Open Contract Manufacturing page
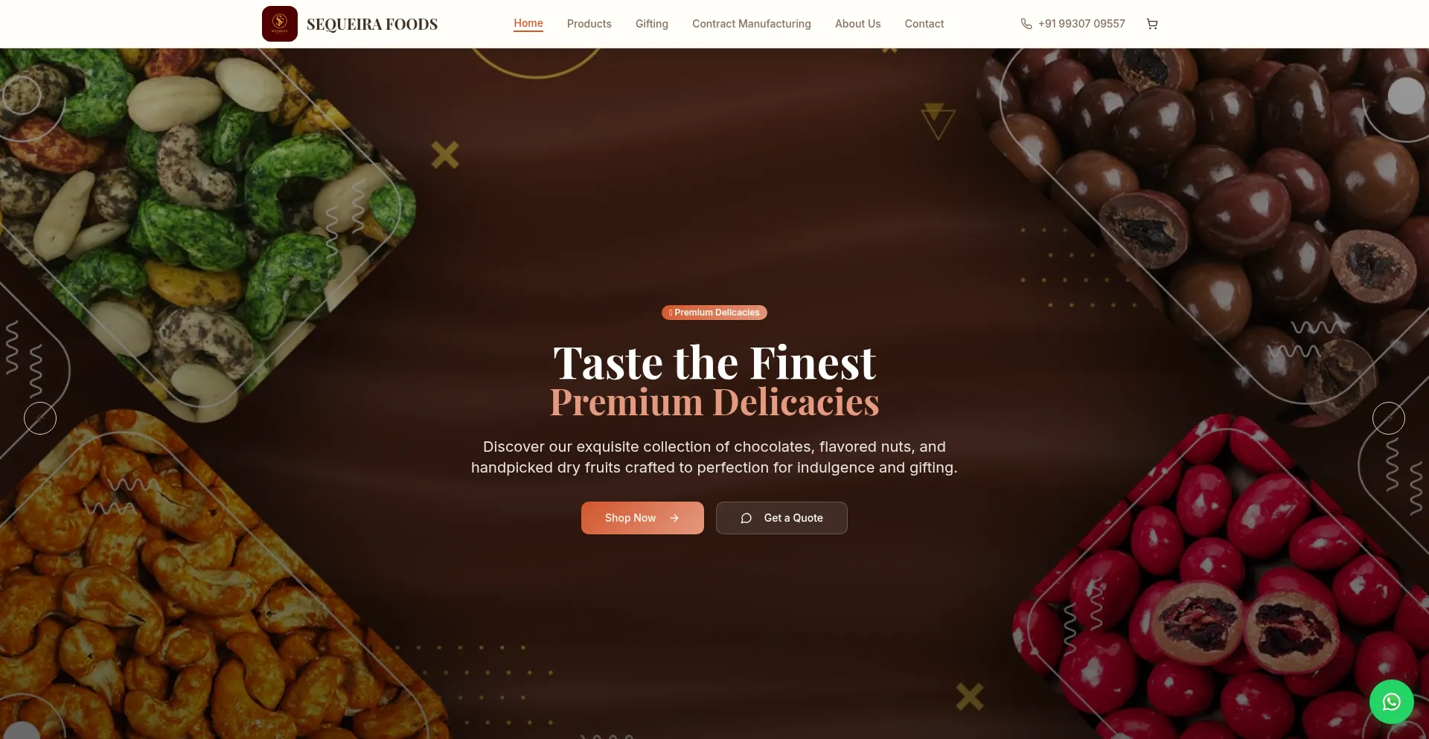This screenshot has width=1429, height=739. 752,24
